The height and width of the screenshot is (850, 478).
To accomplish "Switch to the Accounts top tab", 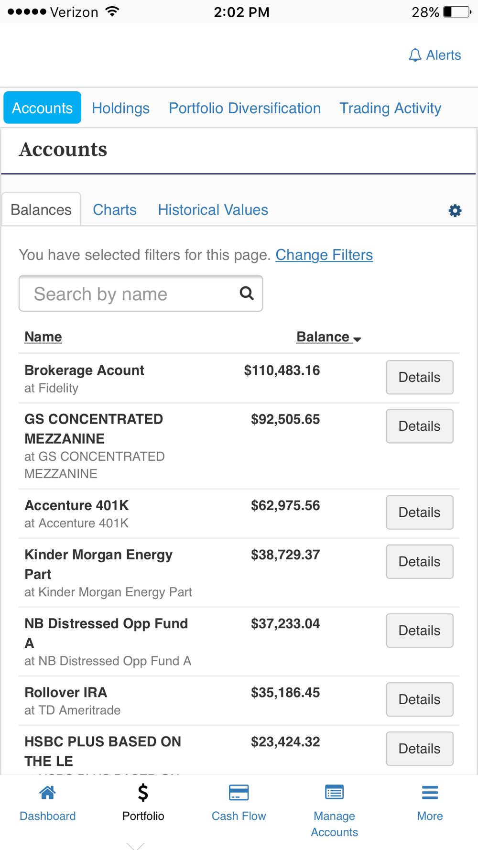I will pos(42,108).
